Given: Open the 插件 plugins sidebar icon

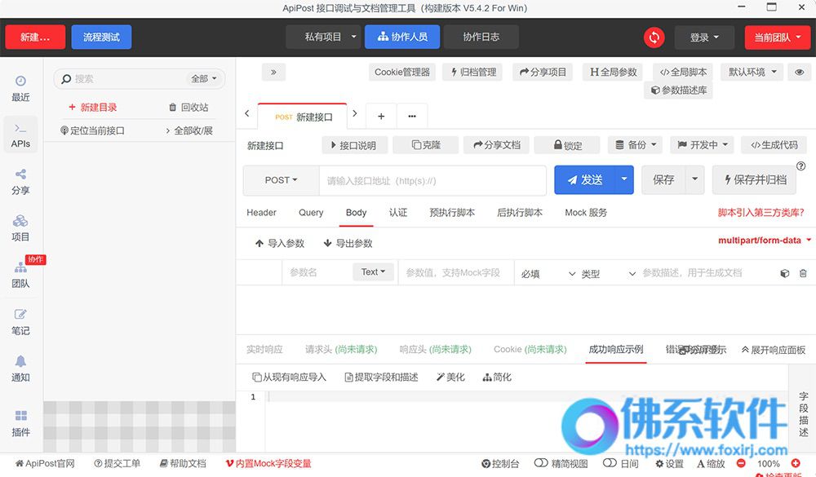Looking at the screenshot, I should pyautogui.click(x=20, y=423).
